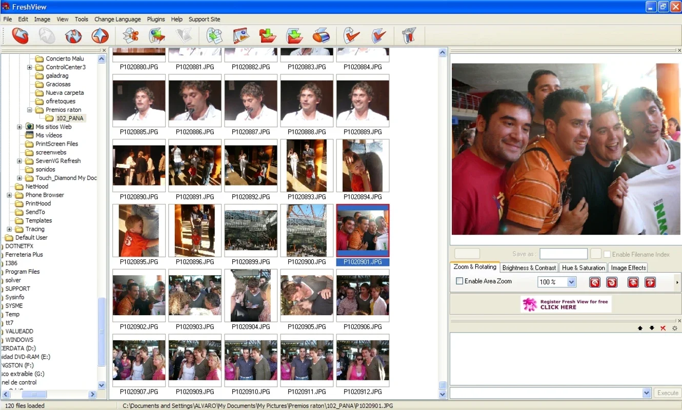Expand the Tracing folder node
This screenshot has width=682, height=410.
tap(9, 229)
